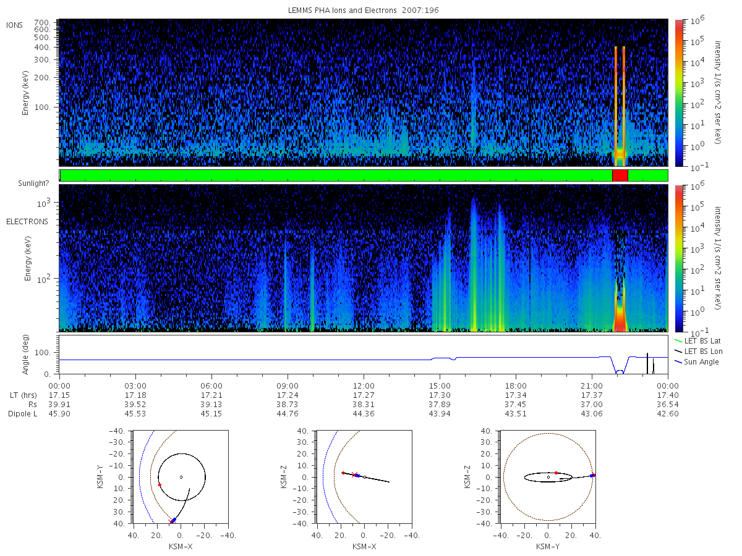
Task: Click the IONS panel label
Action: pyautogui.click(x=16, y=25)
